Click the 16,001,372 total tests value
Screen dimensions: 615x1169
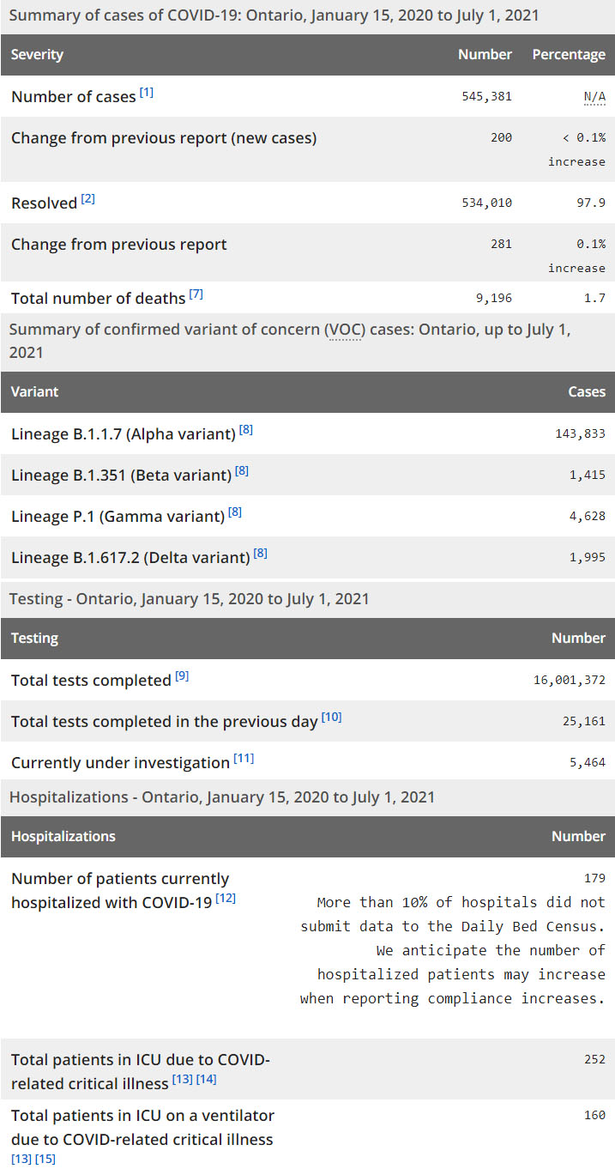pyautogui.click(x=570, y=681)
